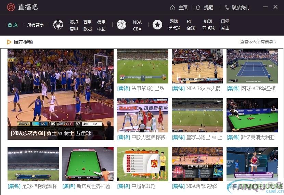Screen dimensions: 284x195
Task: Open the women's tennis video thumbnail
Action: point(252,164)
